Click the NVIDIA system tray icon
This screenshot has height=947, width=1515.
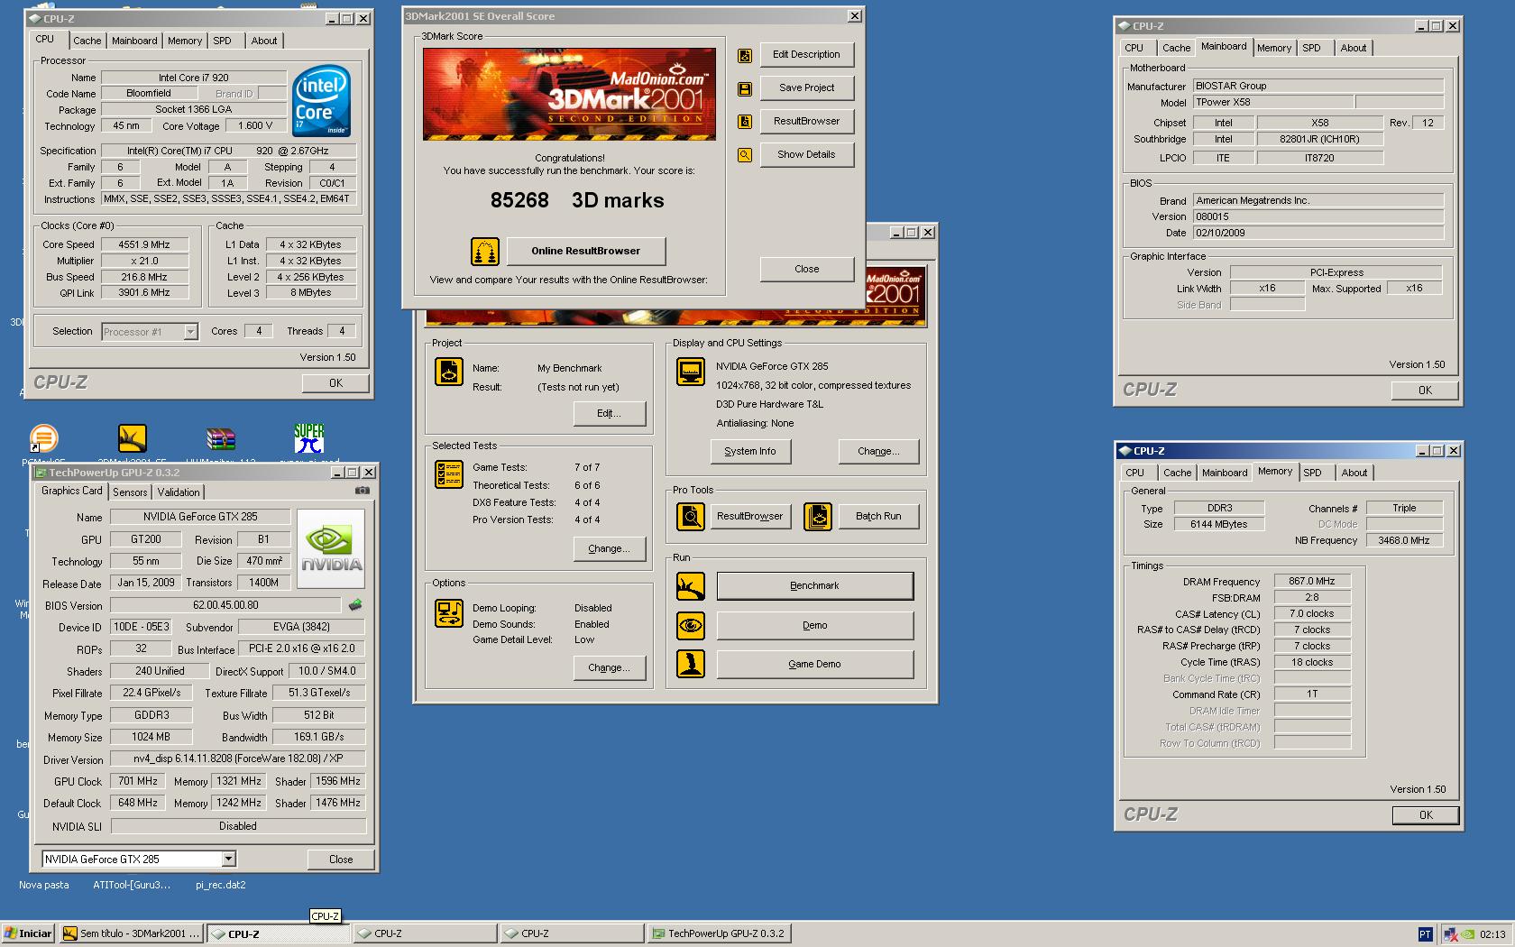click(1469, 934)
